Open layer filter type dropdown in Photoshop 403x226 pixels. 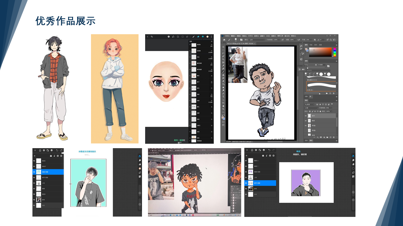click(309, 104)
